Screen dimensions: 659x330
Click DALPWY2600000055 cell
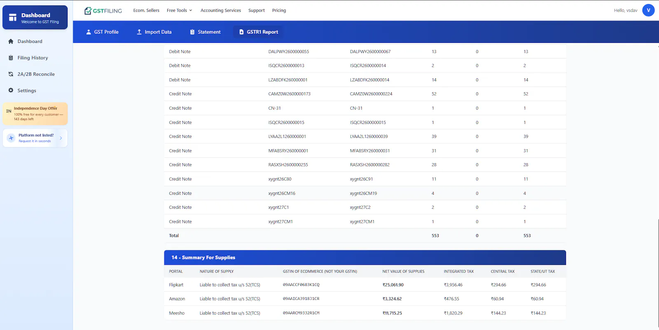tap(288, 51)
